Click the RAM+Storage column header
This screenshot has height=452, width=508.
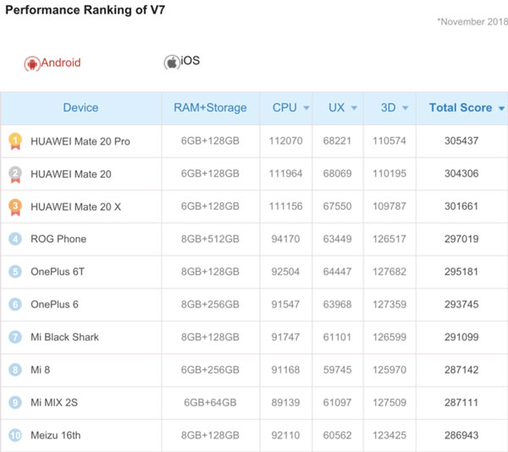pyautogui.click(x=210, y=107)
